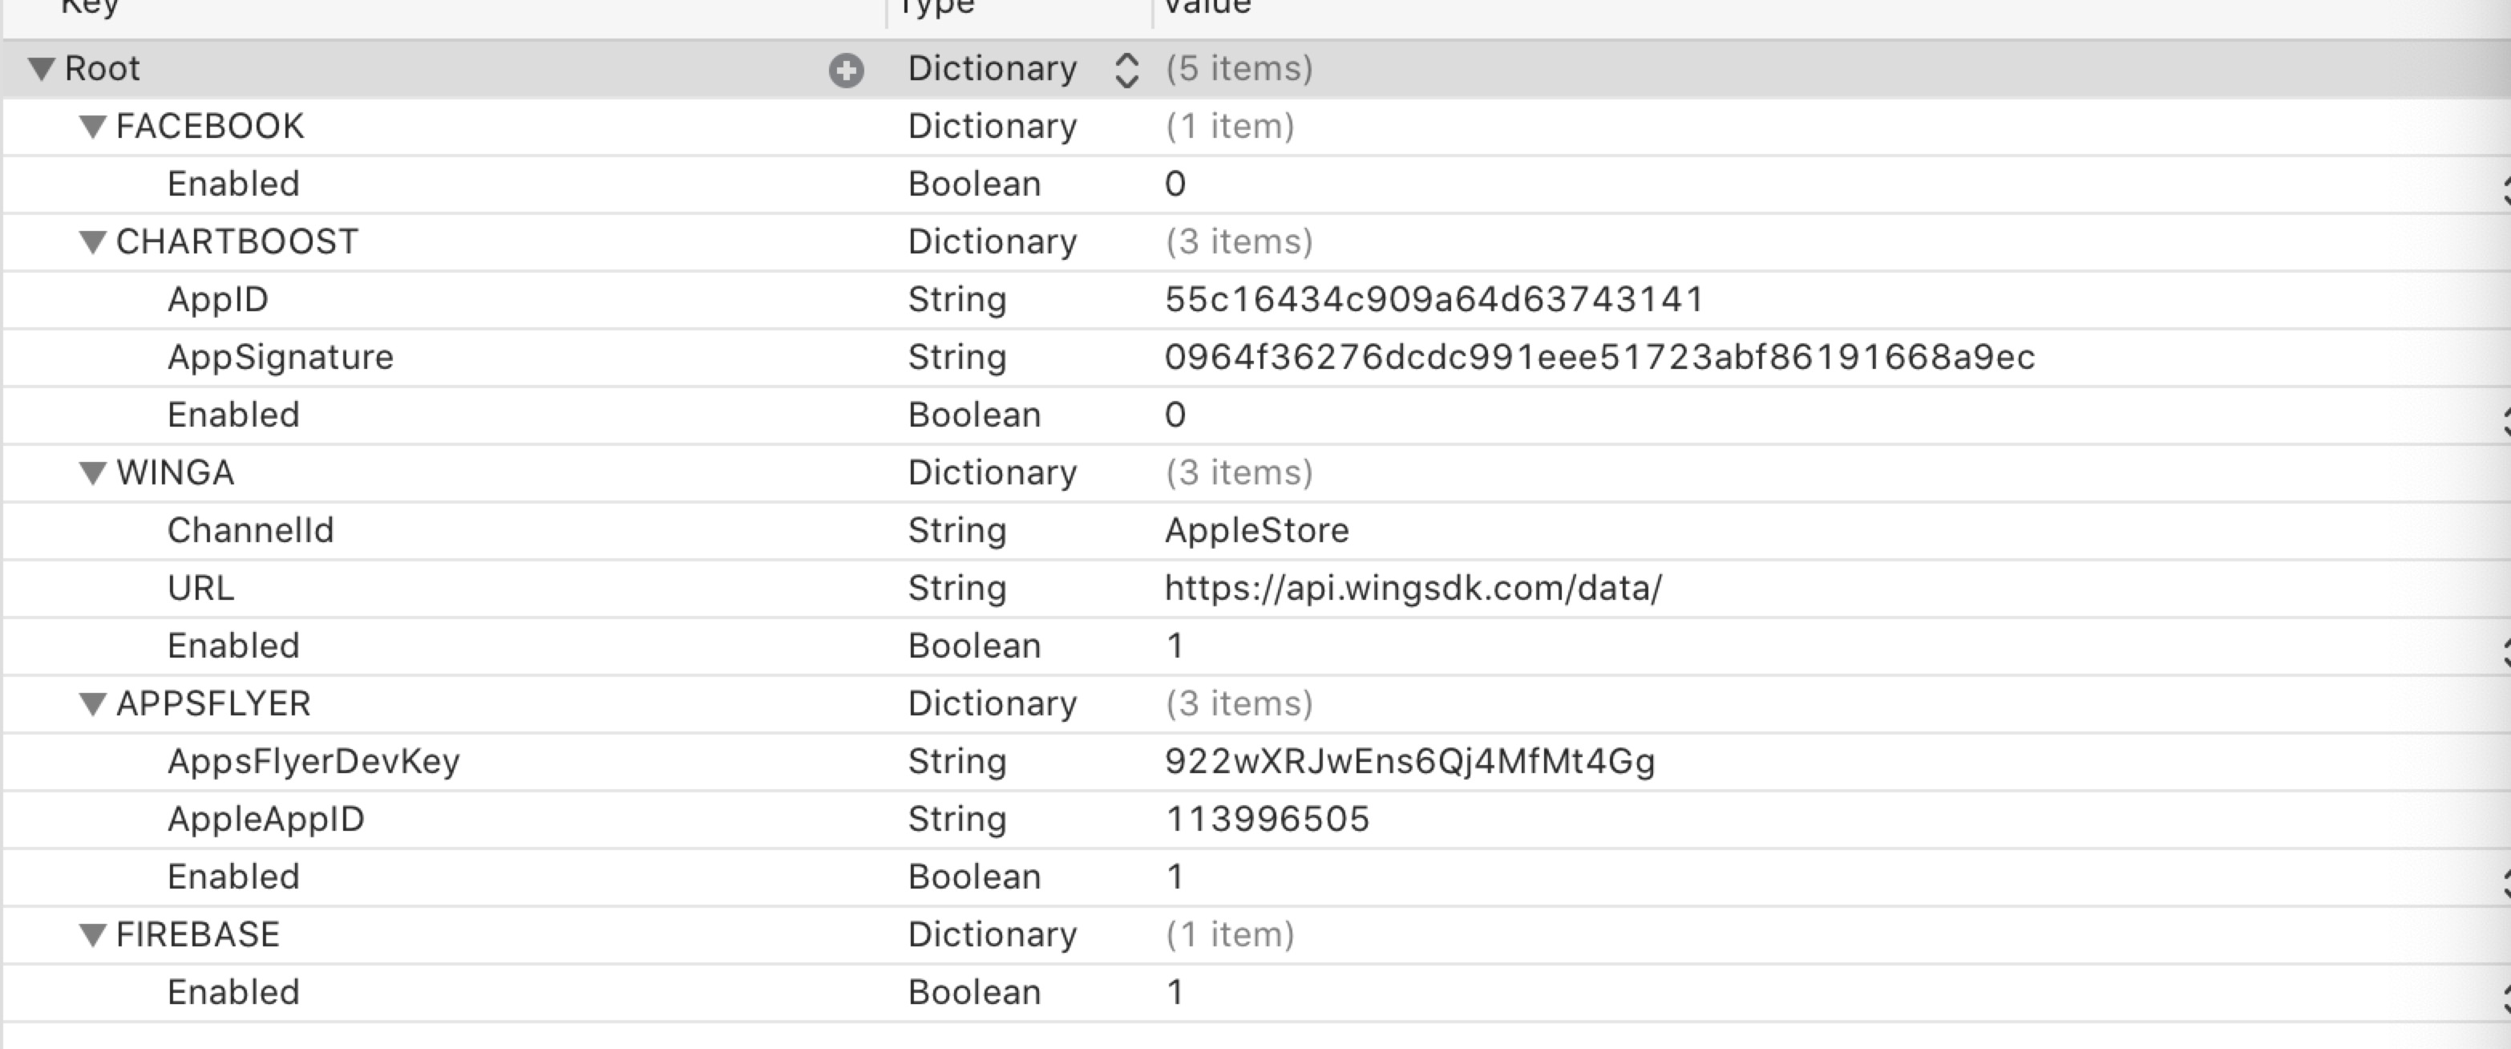Click FIREBASE Enabled value 1
The width and height of the screenshot is (2511, 1049).
point(1175,992)
